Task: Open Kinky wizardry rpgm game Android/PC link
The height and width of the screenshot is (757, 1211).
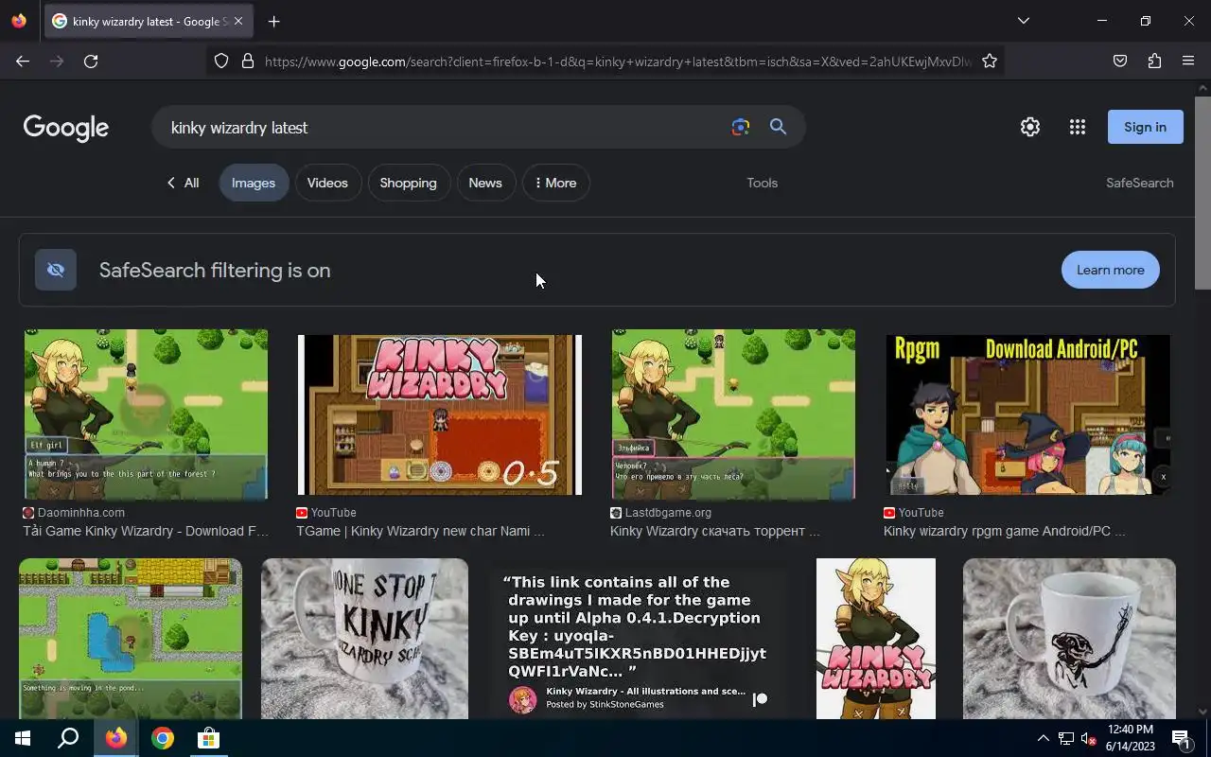Action: [1004, 531]
